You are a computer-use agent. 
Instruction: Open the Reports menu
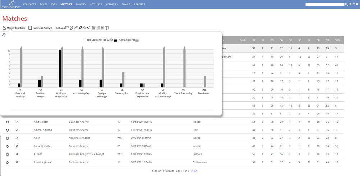click(x=139, y=4)
